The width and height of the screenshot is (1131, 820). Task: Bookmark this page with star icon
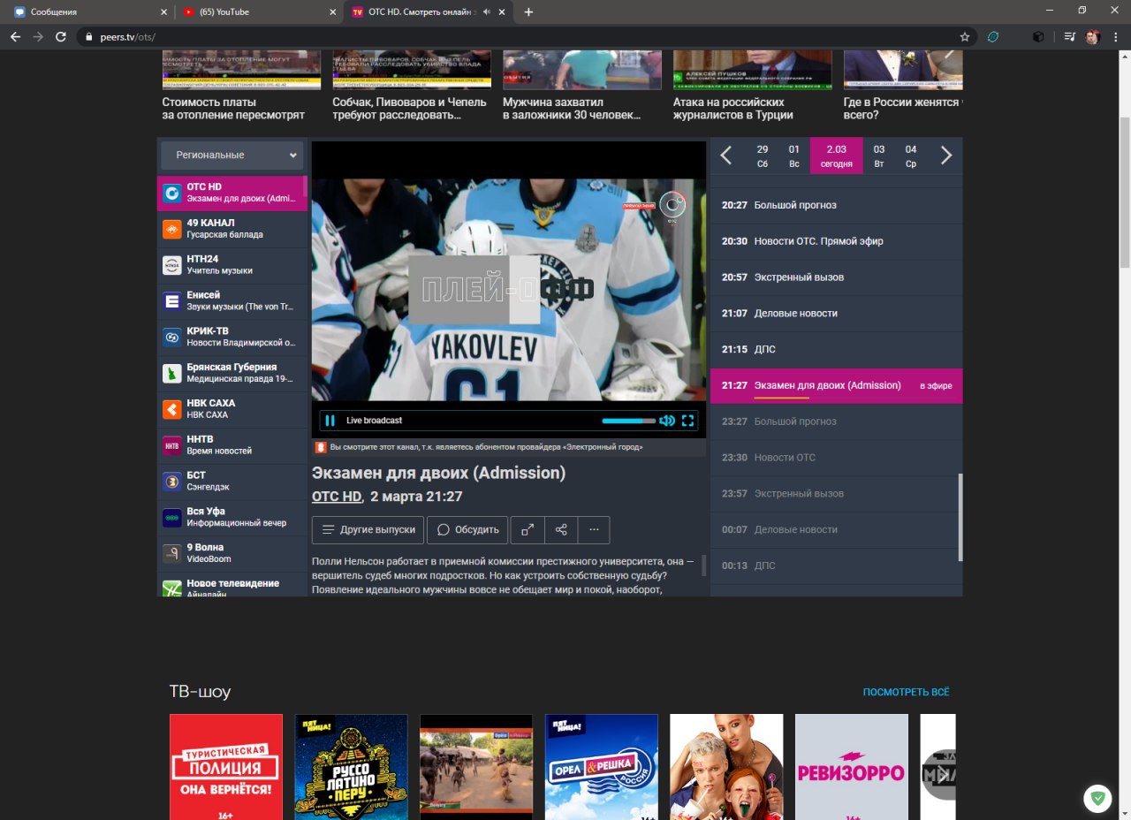tap(965, 37)
